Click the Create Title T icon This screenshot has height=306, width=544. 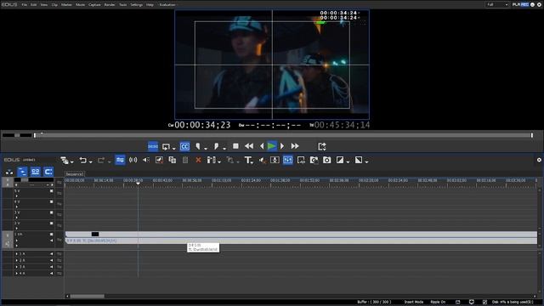pyautogui.click(x=248, y=160)
